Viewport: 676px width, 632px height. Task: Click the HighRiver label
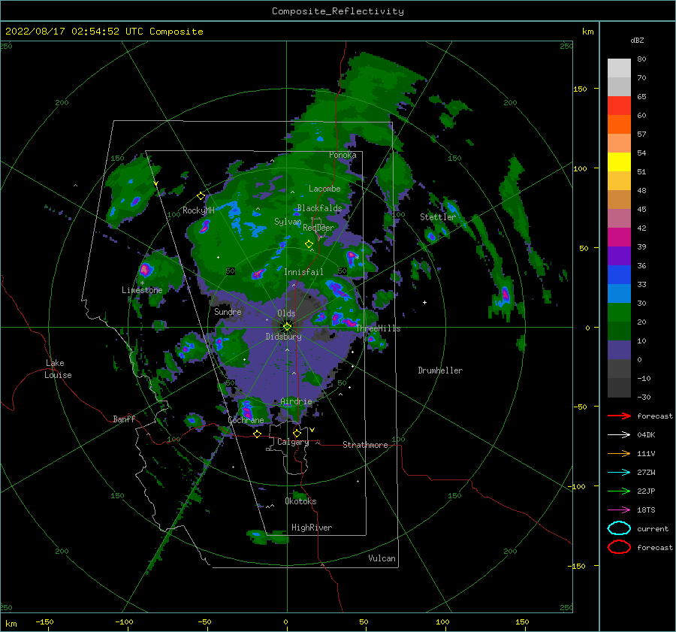point(312,528)
